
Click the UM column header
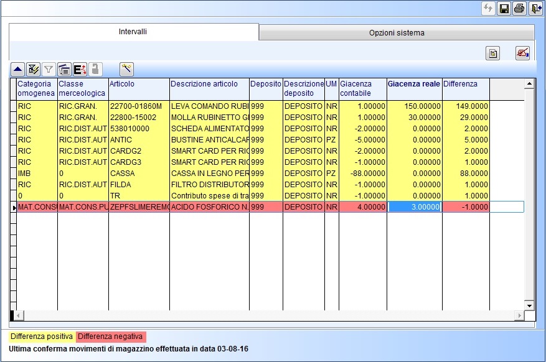click(x=331, y=89)
